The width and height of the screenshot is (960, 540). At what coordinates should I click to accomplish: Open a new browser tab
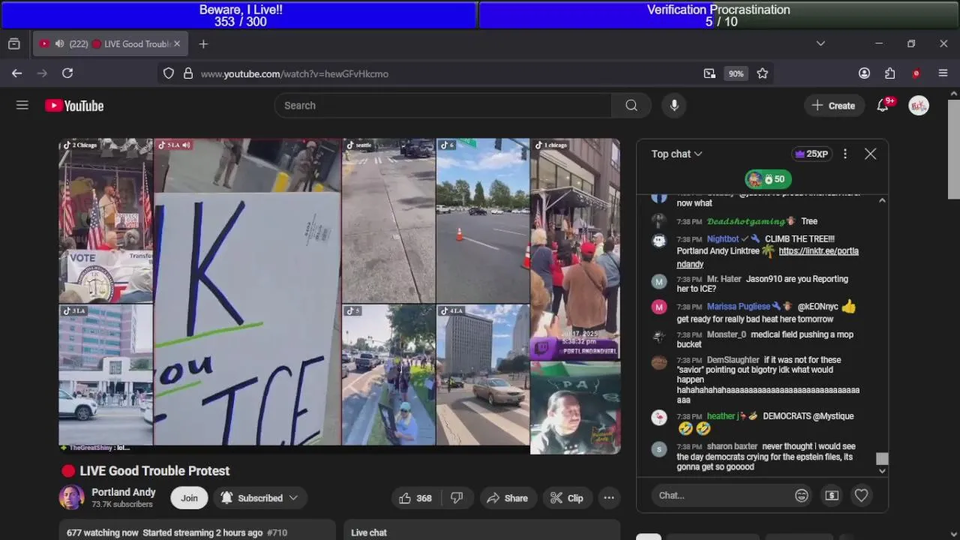click(x=203, y=44)
